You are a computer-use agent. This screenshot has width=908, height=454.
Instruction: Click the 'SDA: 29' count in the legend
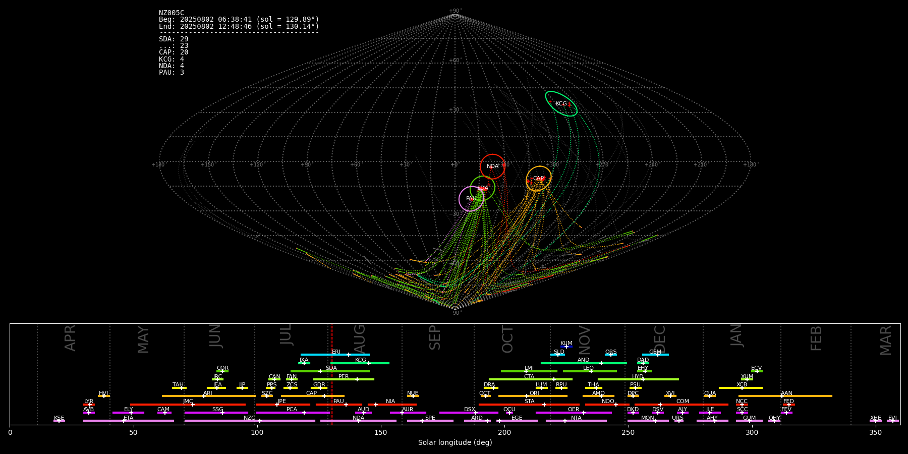(x=174, y=39)
